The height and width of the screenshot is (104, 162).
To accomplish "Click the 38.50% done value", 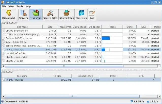I will [132, 38].
